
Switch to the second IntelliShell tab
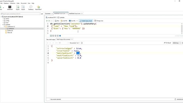click(75, 13)
